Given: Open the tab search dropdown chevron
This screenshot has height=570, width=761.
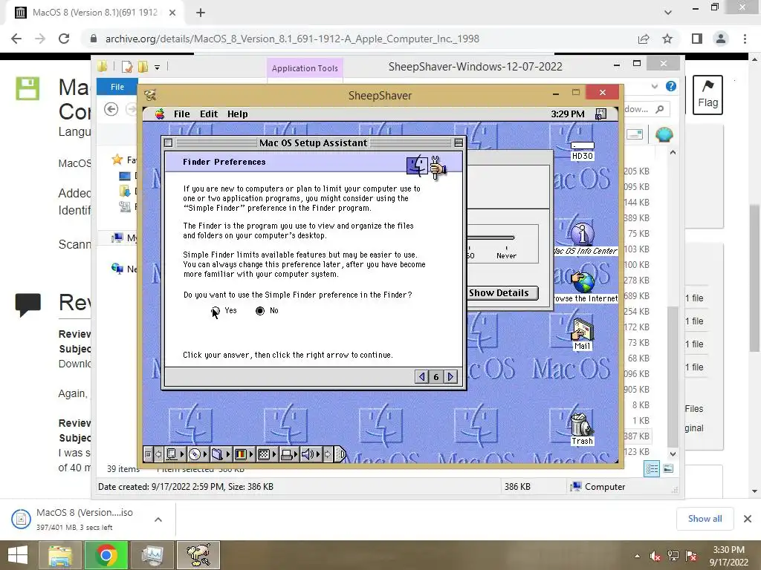Looking at the screenshot, I should (668, 13).
